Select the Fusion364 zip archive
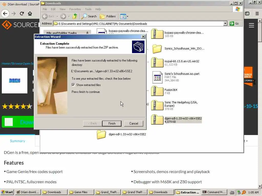262x196 pixels. click(x=164, y=91)
